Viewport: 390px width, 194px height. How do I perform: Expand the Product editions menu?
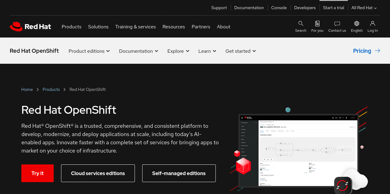coord(89,51)
